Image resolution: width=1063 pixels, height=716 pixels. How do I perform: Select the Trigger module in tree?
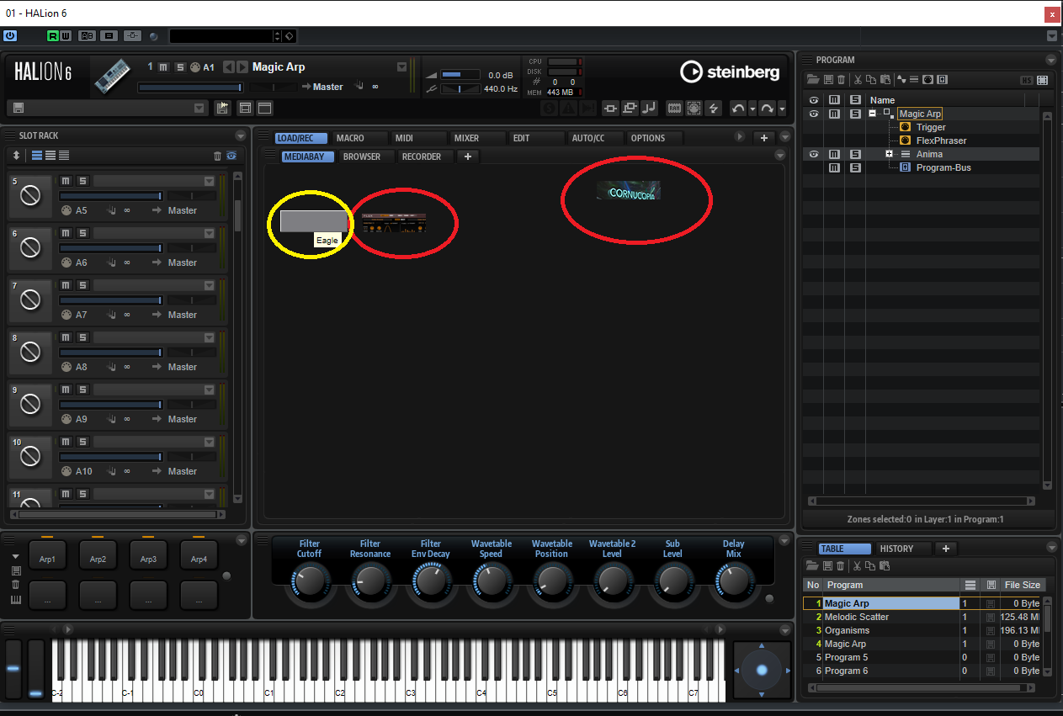[931, 127]
